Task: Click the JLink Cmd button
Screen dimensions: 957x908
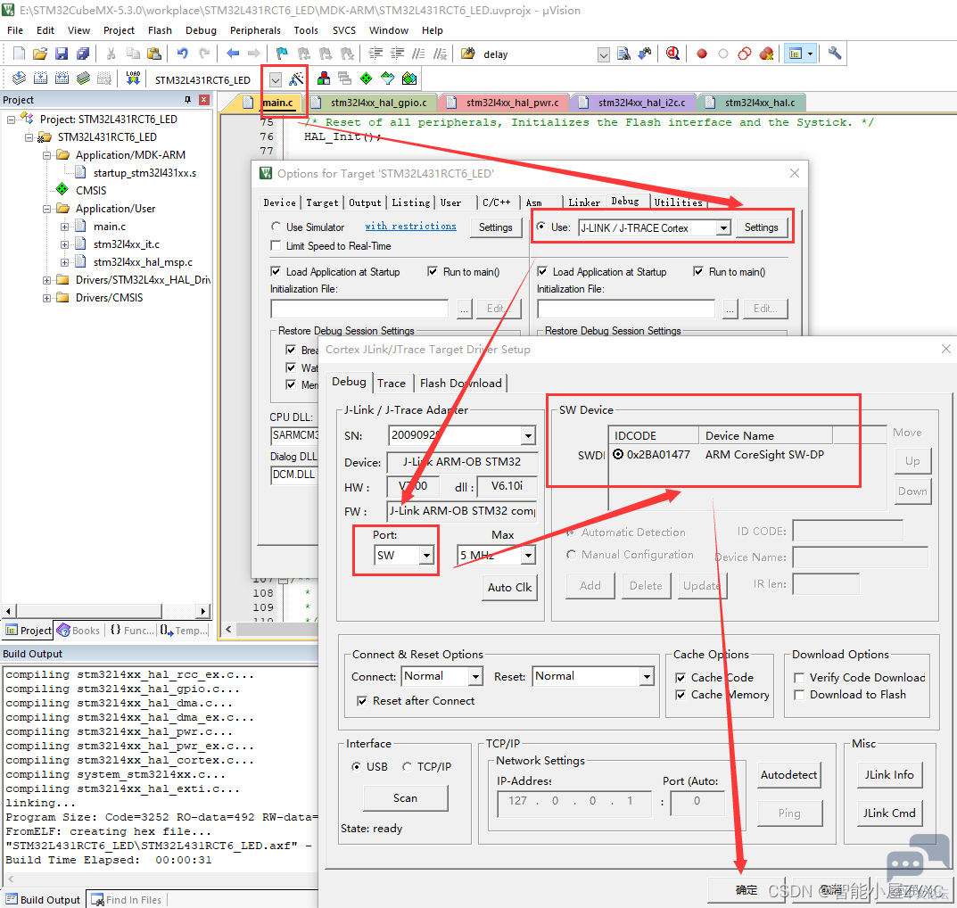Action: click(x=889, y=813)
